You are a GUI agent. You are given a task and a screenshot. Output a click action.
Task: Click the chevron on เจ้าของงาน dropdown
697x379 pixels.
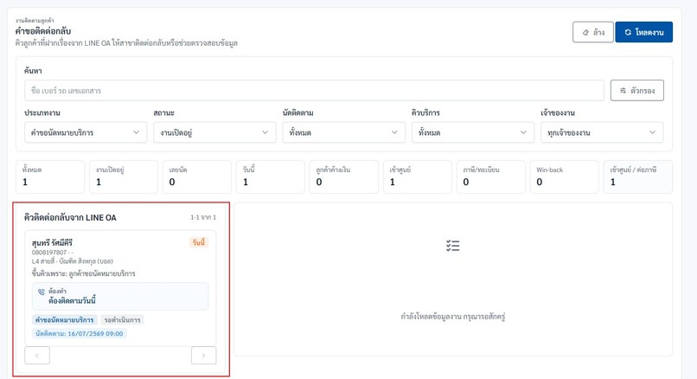[x=652, y=132]
